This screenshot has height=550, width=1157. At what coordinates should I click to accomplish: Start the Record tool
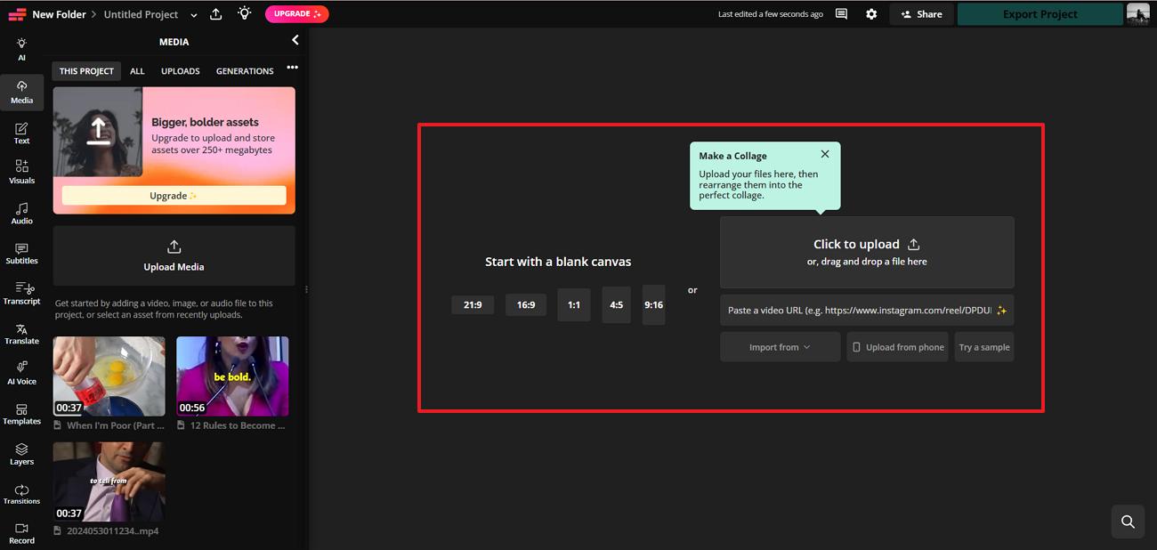click(x=21, y=533)
